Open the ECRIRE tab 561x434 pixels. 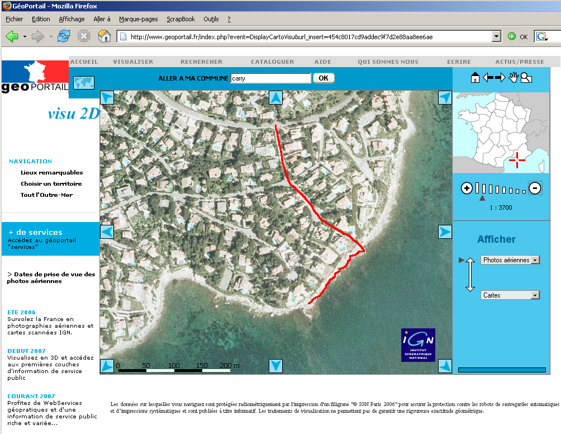pyautogui.click(x=459, y=62)
